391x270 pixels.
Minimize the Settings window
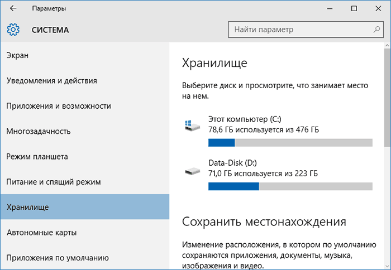(330, 8)
